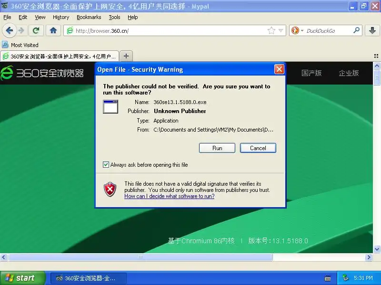Click the keyboard icon in system tray
Viewport: 381px width, 285px height.
coord(327,278)
